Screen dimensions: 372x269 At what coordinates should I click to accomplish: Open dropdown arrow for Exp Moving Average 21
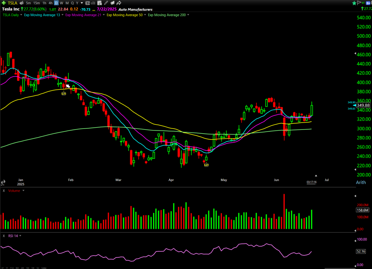coord(104,15)
